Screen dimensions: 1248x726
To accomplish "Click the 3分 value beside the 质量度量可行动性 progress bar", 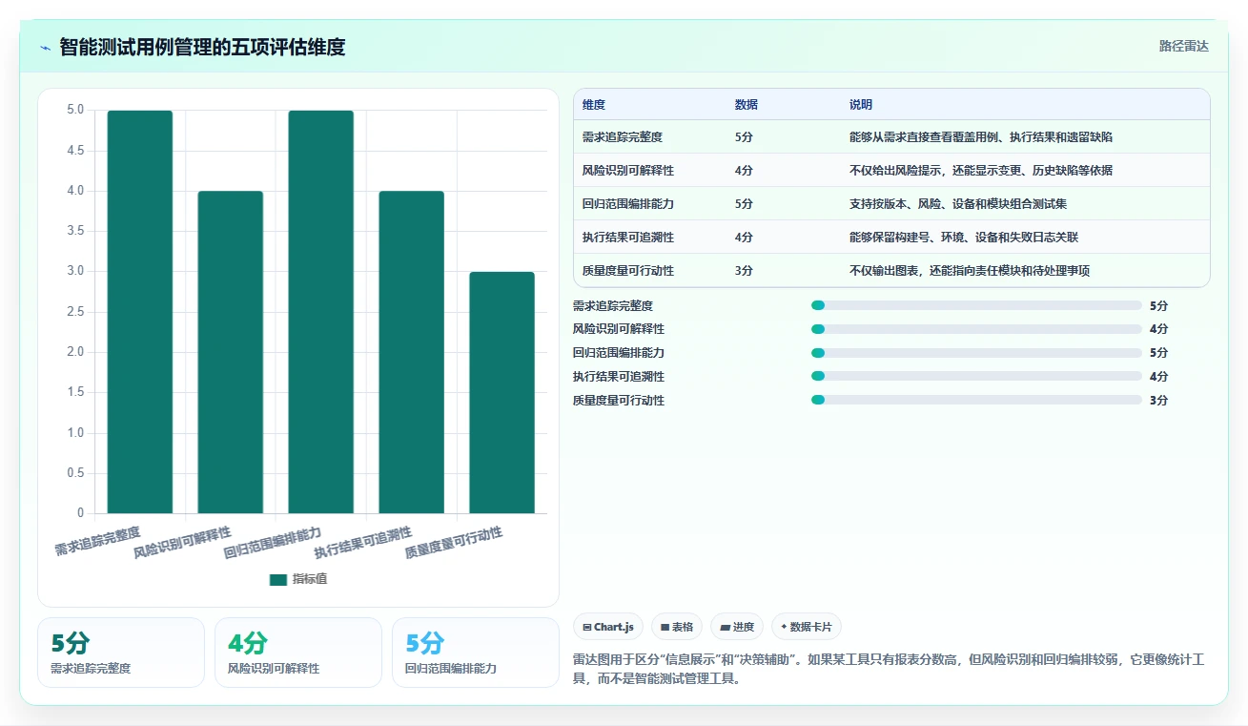I will pyautogui.click(x=1158, y=401).
